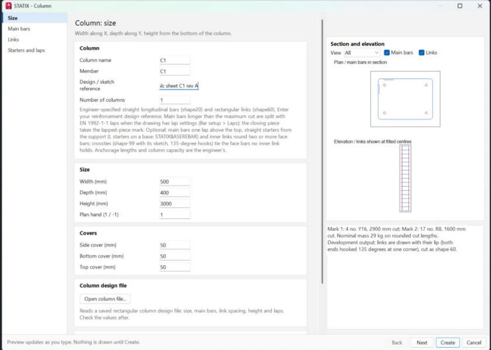Click 'Elevation / links shown at fitted centres' label
Image resolution: width=491 pixels, height=350 pixels.
click(372, 142)
